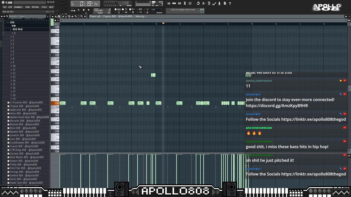This screenshot has width=351, height=197.
Task: Click the tempo 155.000 display
Action: [x=98, y=10]
